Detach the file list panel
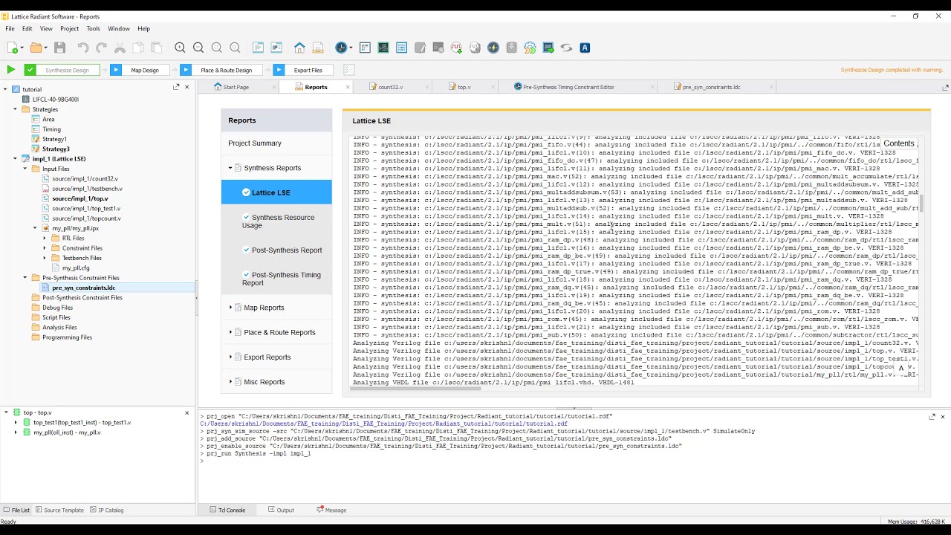This screenshot has height=535, width=951. point(176,87)
